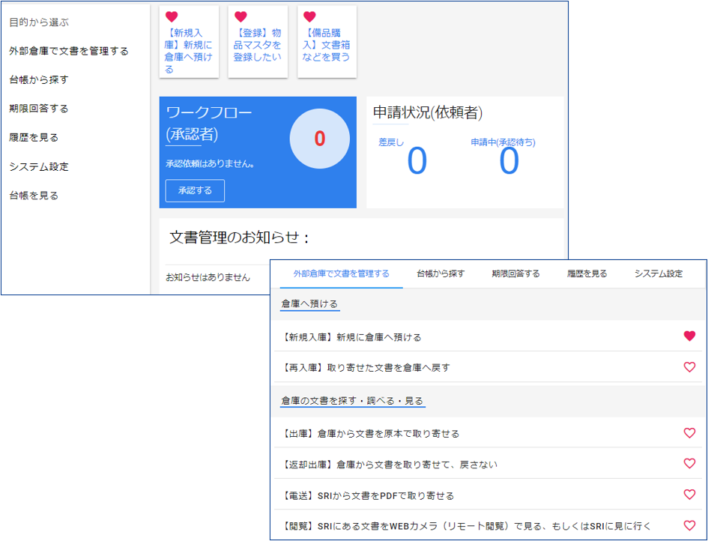Click heart icon on 【備品購入】 card
This screenshot has width=708, height=541.
tap(309, 17)
